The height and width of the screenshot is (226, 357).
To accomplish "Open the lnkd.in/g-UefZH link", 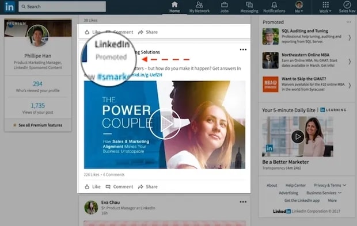I will coord(146,75).
